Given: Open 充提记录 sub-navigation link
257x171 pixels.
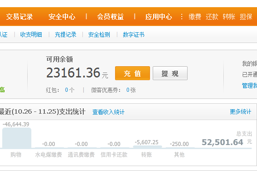Looking at the screenshot, I should (x=65, y=34).
